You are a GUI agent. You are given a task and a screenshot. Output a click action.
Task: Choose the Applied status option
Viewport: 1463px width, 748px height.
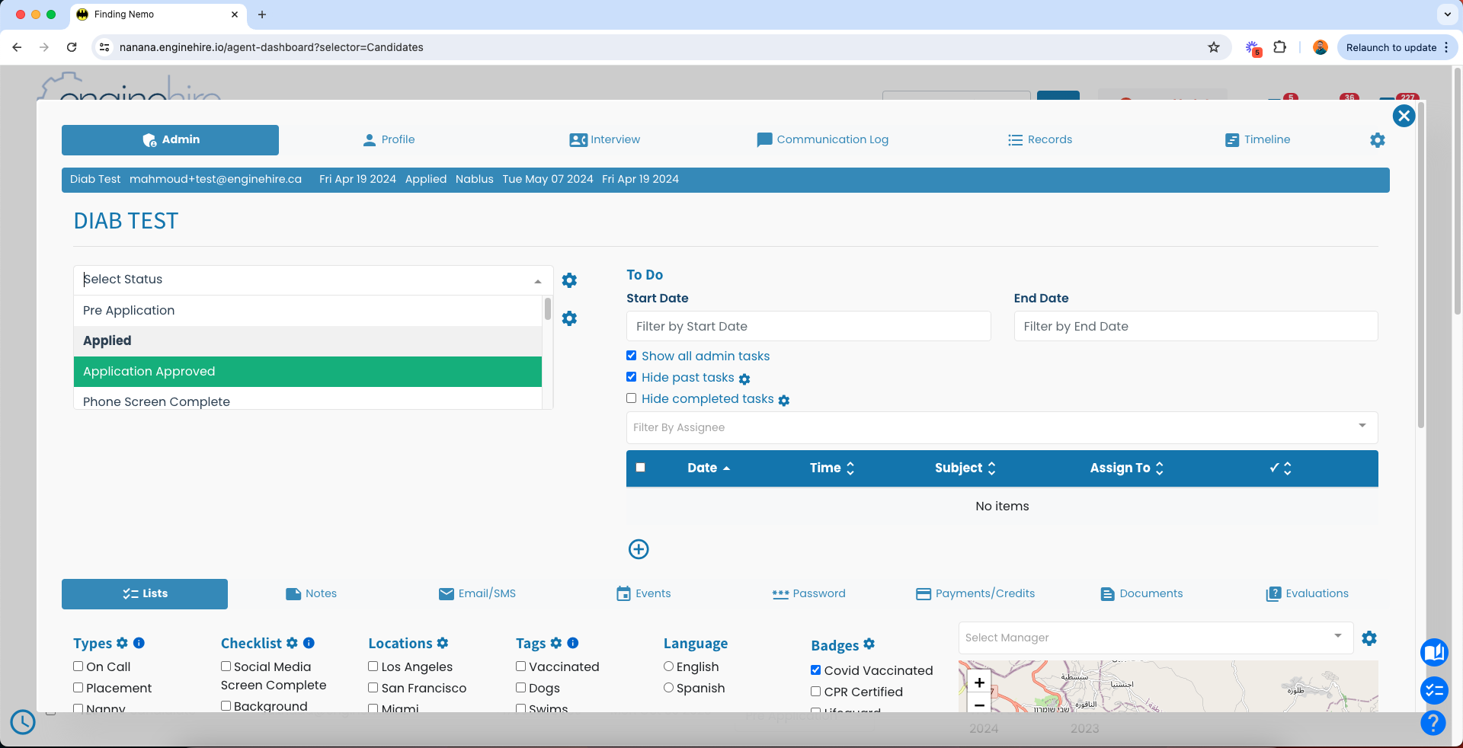[x=308, y=341]
